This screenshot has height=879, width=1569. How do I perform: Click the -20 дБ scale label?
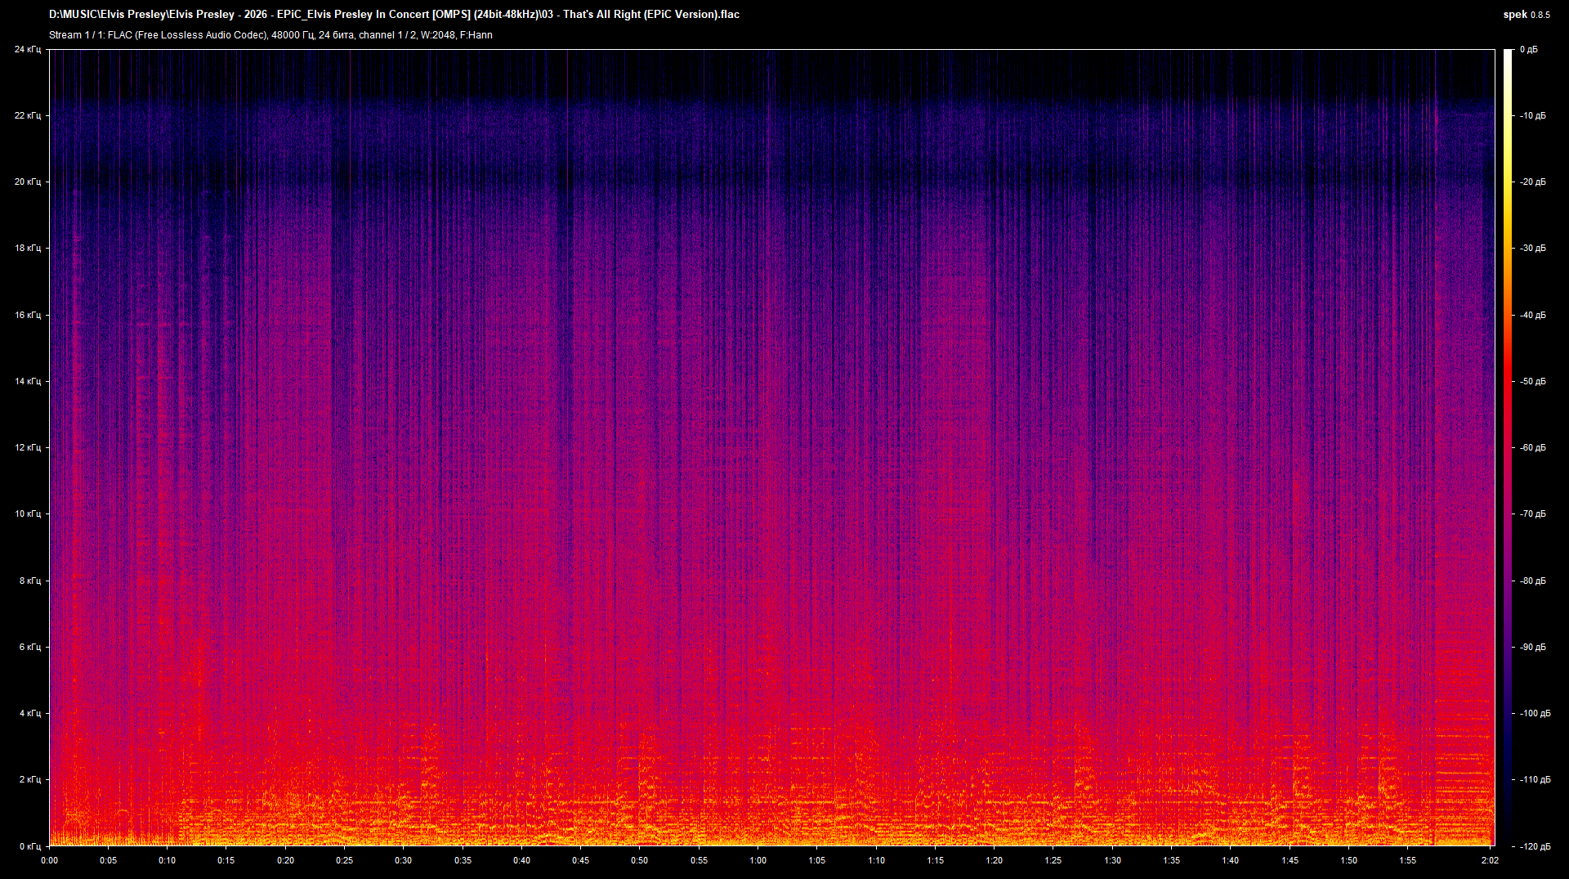(1531, 182)
